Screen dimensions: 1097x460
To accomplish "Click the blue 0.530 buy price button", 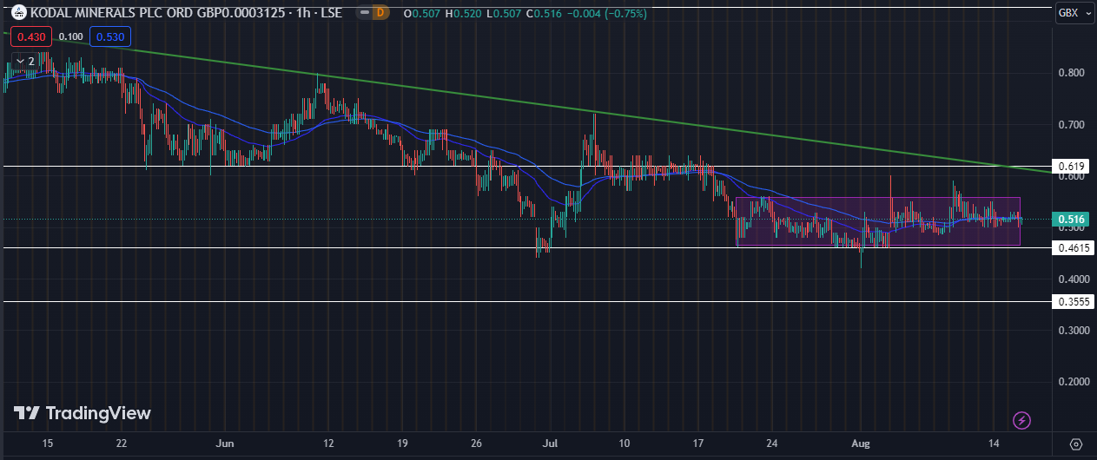I will pyautogui.click(x=109, y=36).
